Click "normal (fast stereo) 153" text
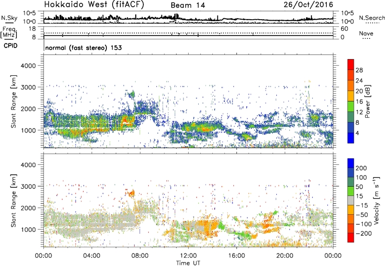This screenshot has height=266, width=385. 83,48
